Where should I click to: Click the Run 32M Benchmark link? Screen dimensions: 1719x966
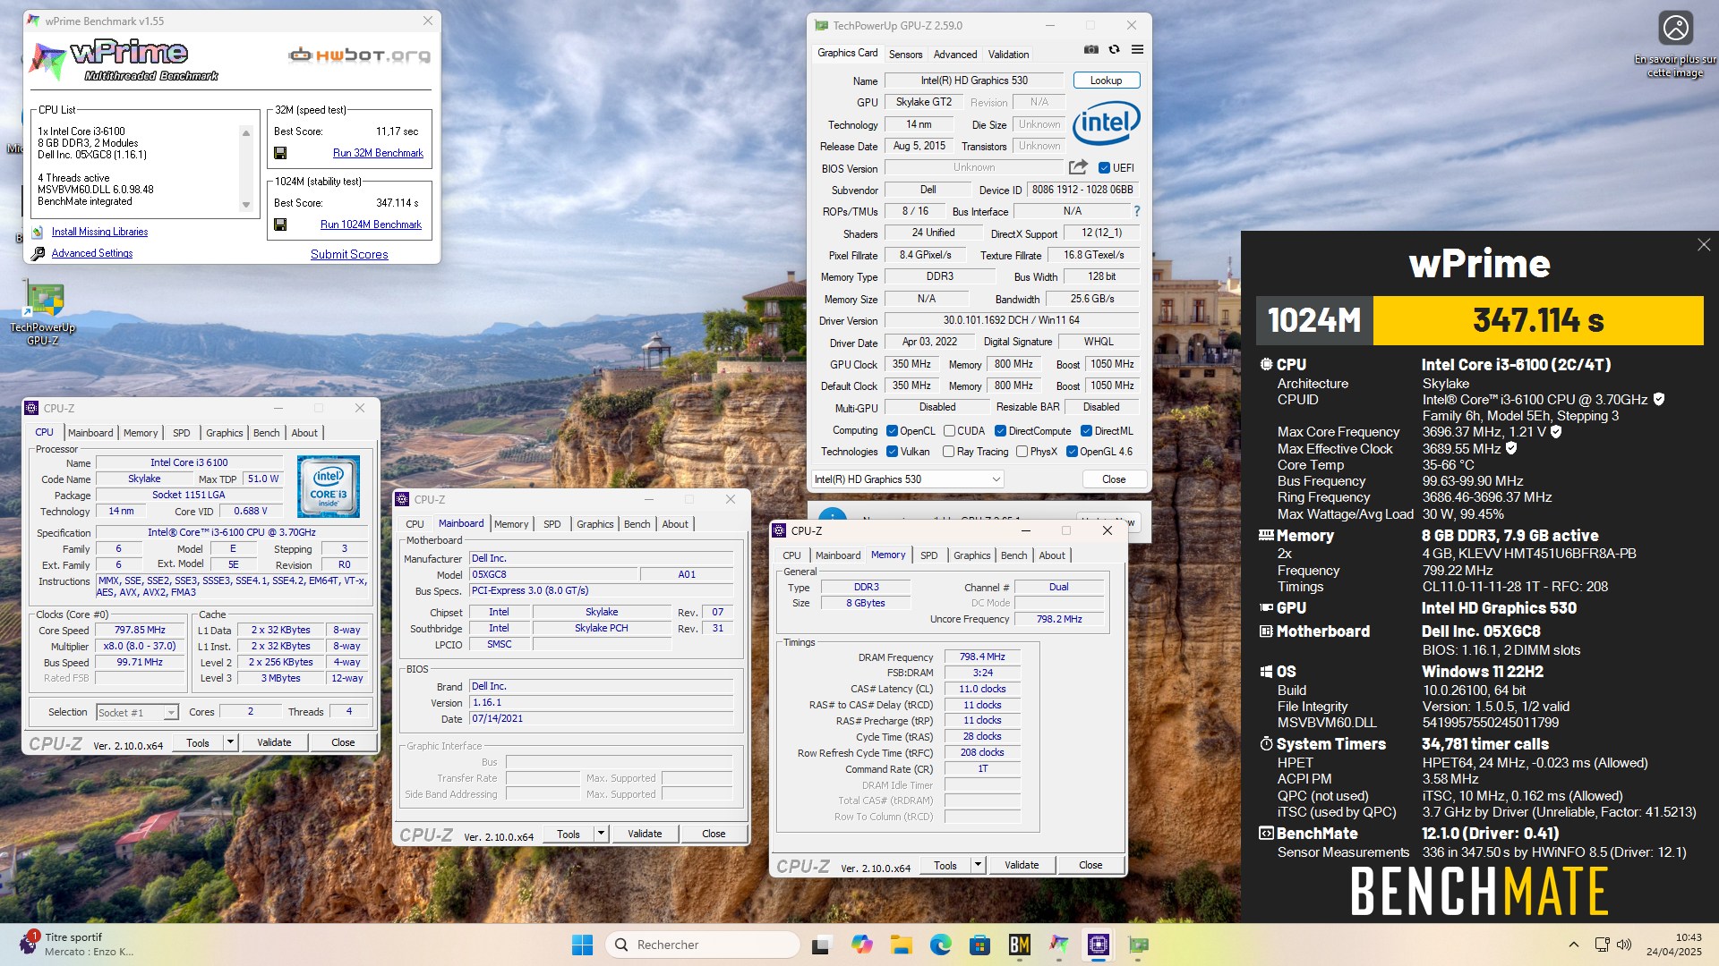tap(378, 153)
